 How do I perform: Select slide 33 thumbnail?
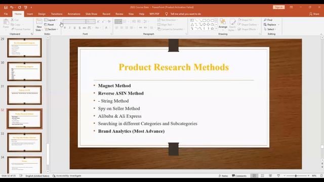(25, 143)
